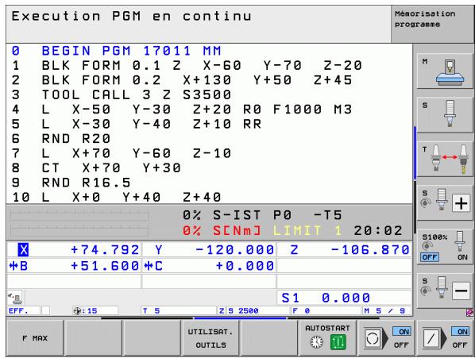Click the S spindle icon in sidebar
The height and width of the screenshot is (358, 475).
click(444, 114)
